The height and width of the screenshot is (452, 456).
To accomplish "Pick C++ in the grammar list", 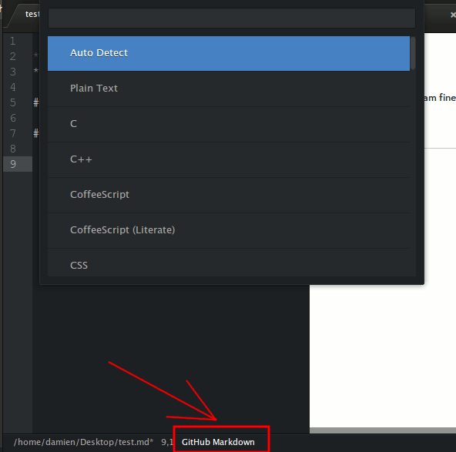I will tap(229, 159).
